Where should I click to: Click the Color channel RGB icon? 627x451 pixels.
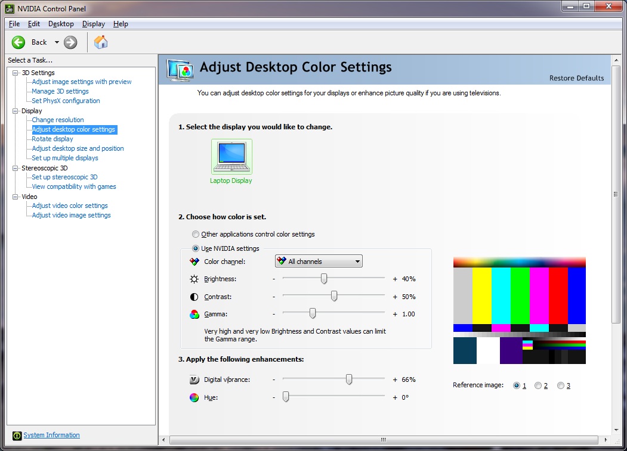coord(194,262)
